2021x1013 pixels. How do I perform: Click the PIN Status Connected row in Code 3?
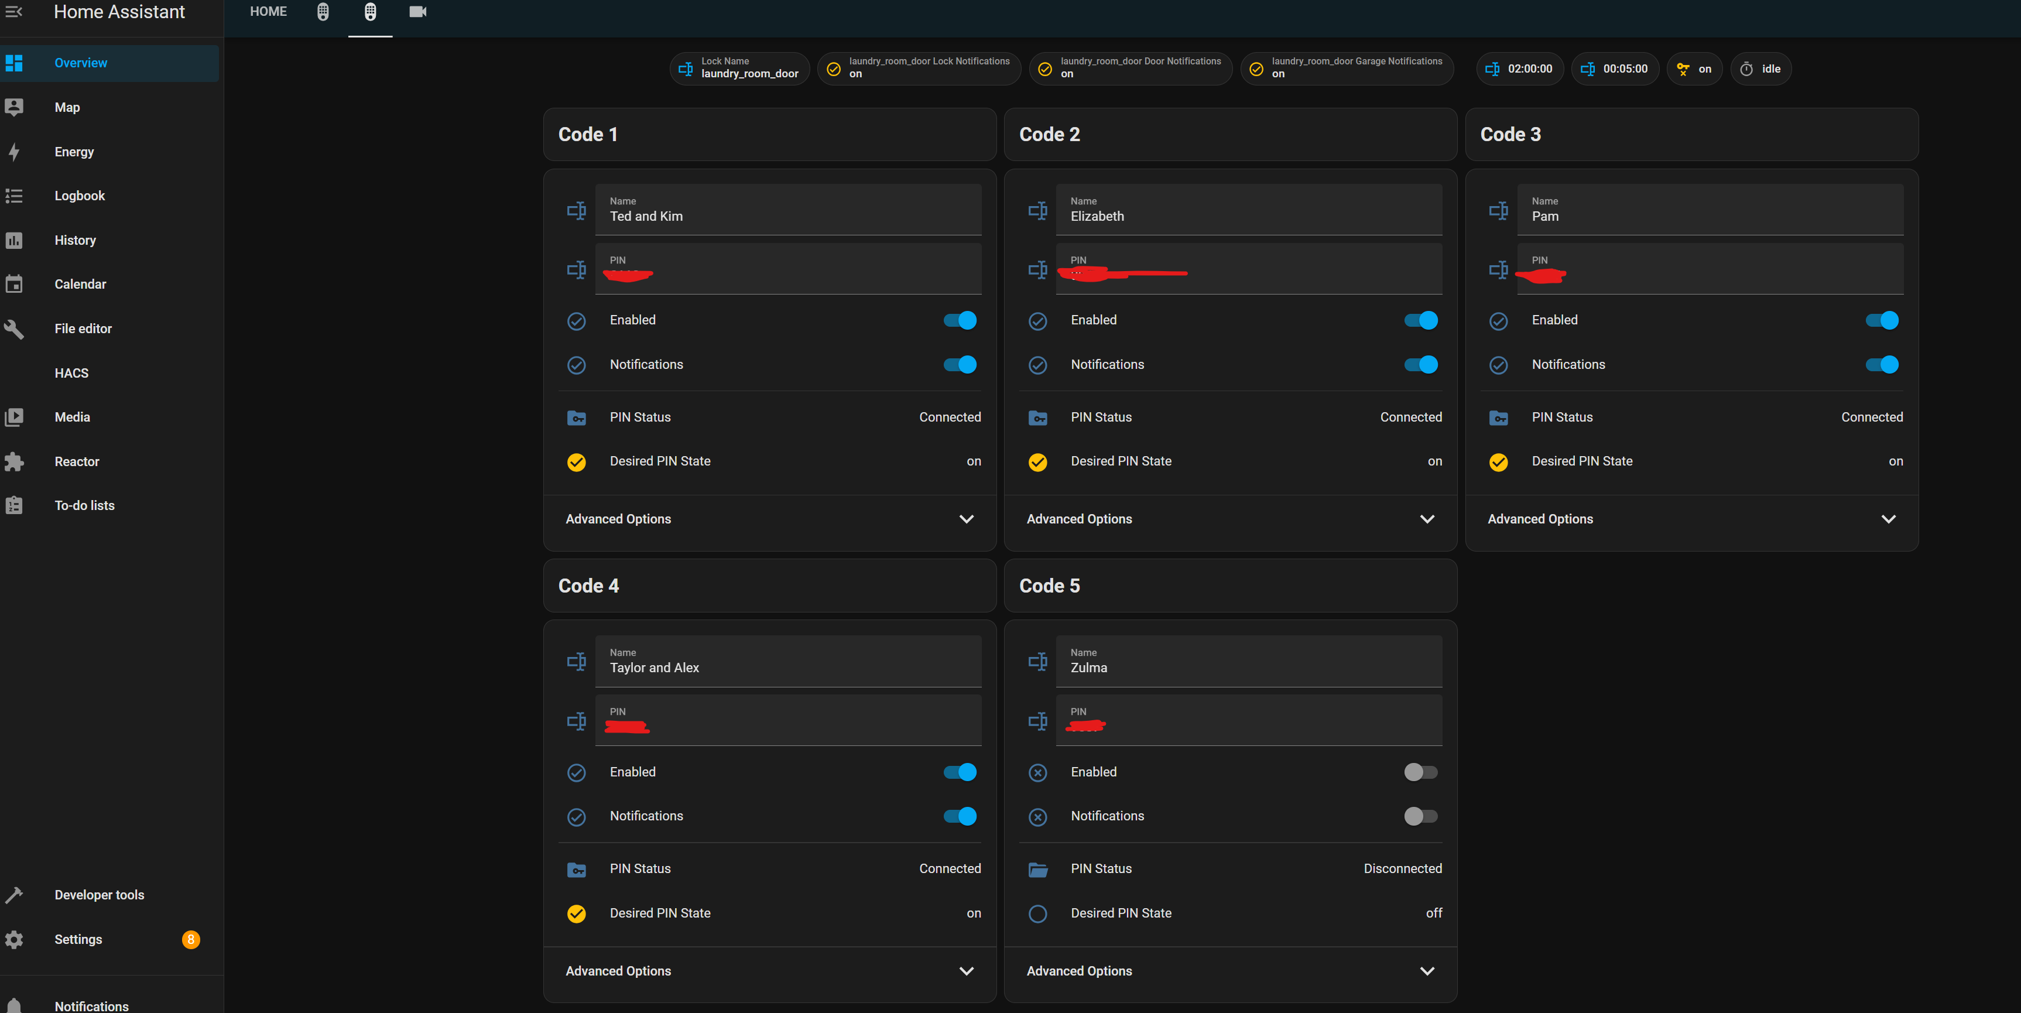1691,417
